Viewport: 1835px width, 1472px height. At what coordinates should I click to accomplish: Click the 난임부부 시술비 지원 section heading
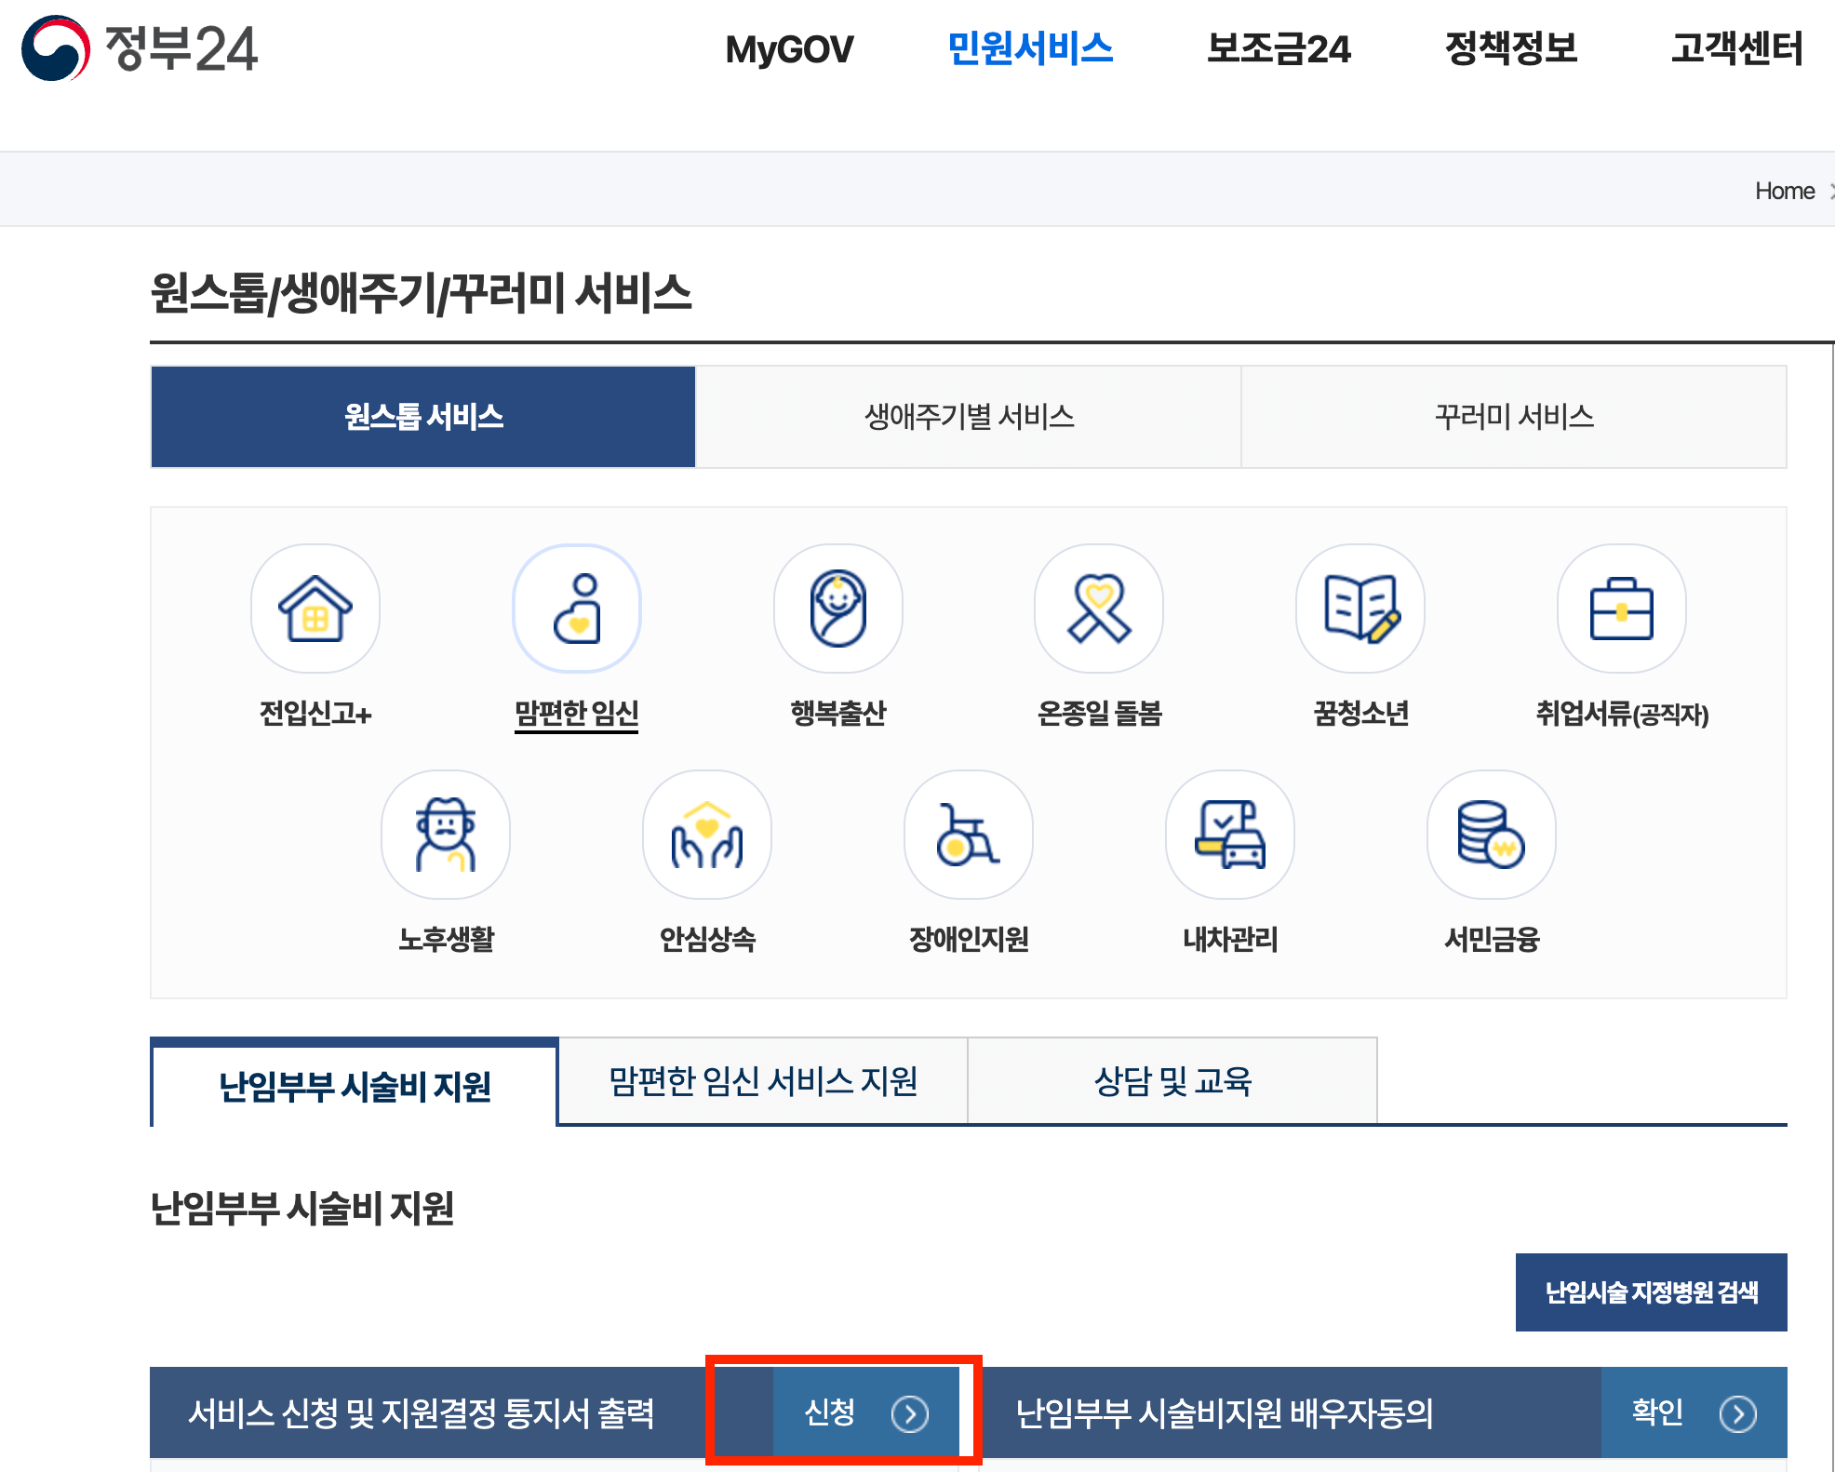click(x=302, y=1208)
